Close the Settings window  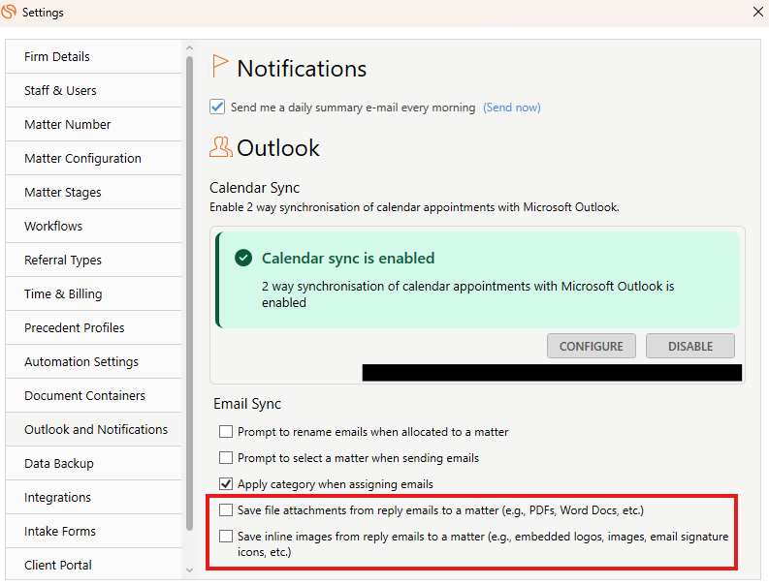click(x=758, y=12)
